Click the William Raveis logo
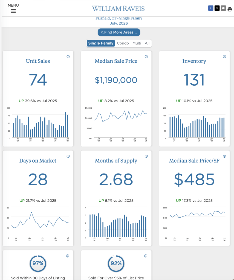Image resolution: width=234 pixels, height=280 pixels. click(x=118, y=8)
